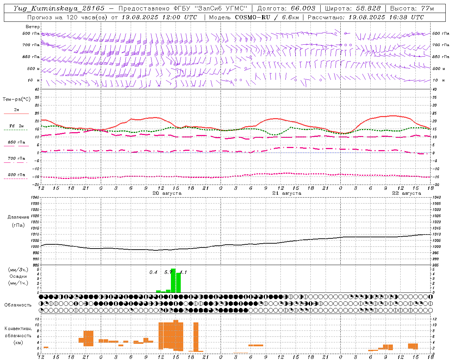The image size is (451, 360).
Task: Click the (мм/1ч.) precipitation unit label
Action: 18,283
